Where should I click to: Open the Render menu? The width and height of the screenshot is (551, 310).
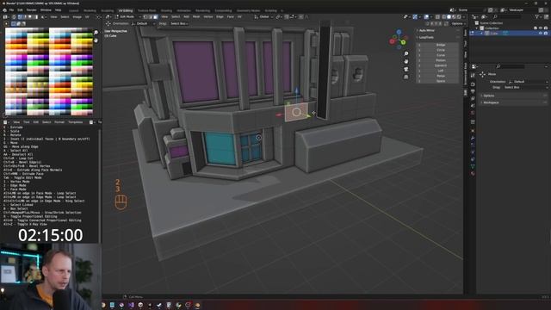pyautogui.click(x=31, y=10)
